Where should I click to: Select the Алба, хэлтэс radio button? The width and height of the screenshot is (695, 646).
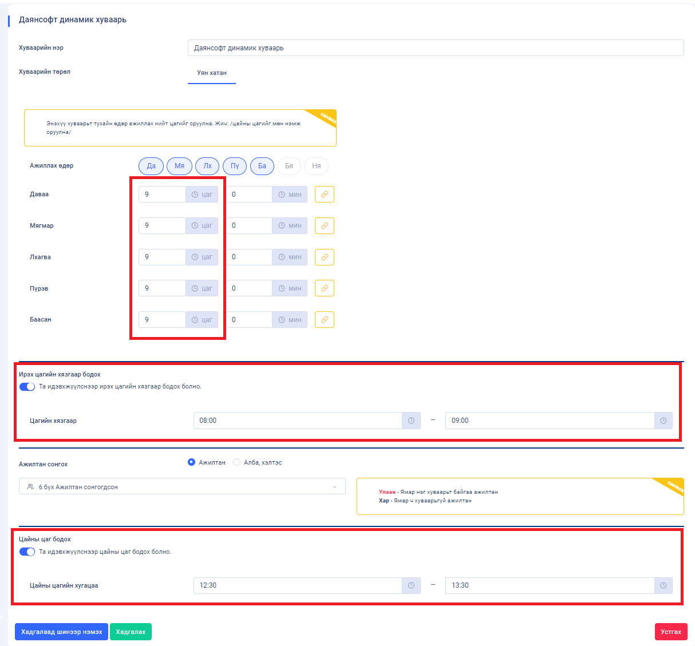click(236, 462)
